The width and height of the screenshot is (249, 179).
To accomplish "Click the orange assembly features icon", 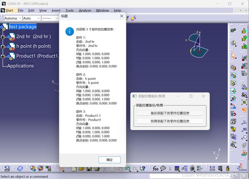I will click(x=244, y=110).
